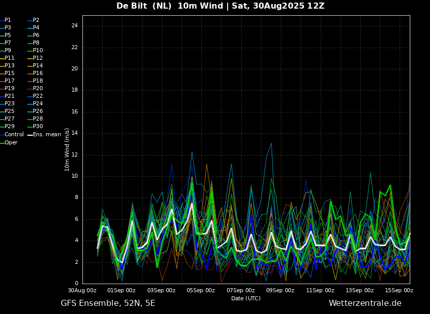Click the 30Aug 00z axis label
The width and height of the screenshot is (430, 314).
click(x=82, y=290)
